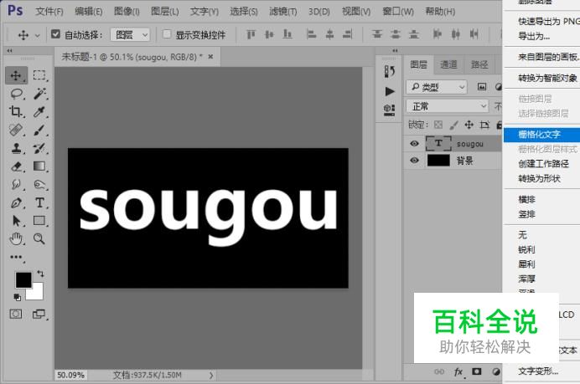Select the Horizontal Type tool
This screenshot has height=384, width=580.
coord(39,202)
